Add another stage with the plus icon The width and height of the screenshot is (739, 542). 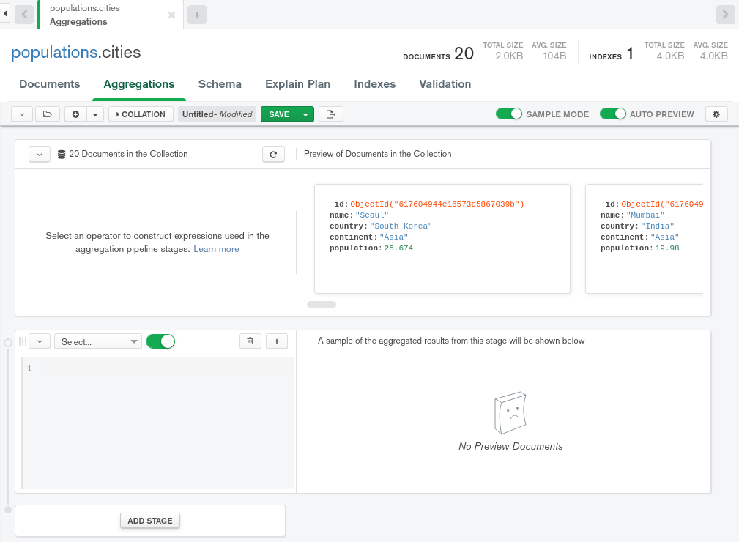[276, 341]
